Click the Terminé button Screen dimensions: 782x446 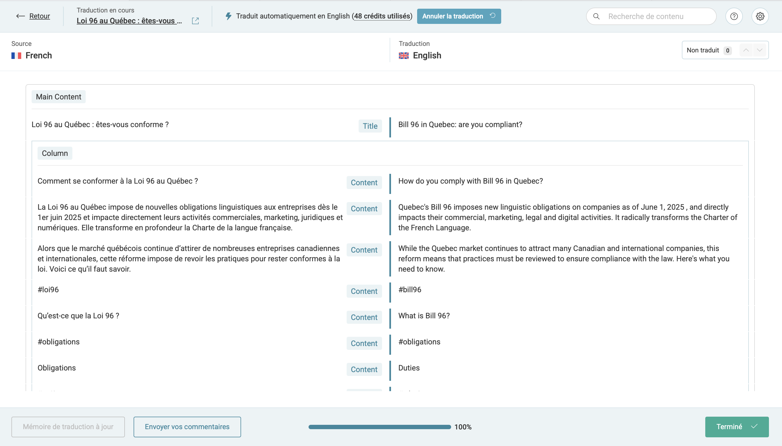[737, 427]
